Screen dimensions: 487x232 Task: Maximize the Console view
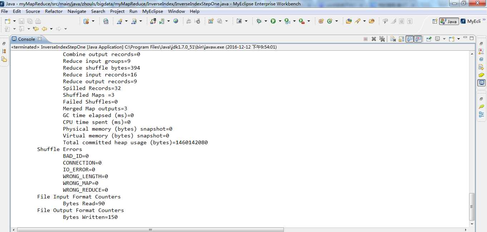pos(472,38)
